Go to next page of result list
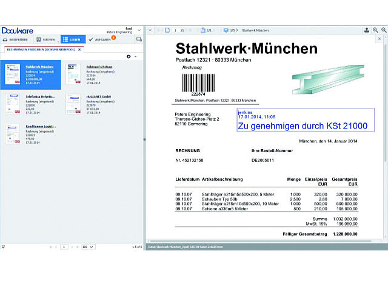The height and width of the screenshot is (291, 388). pos(72,247)
